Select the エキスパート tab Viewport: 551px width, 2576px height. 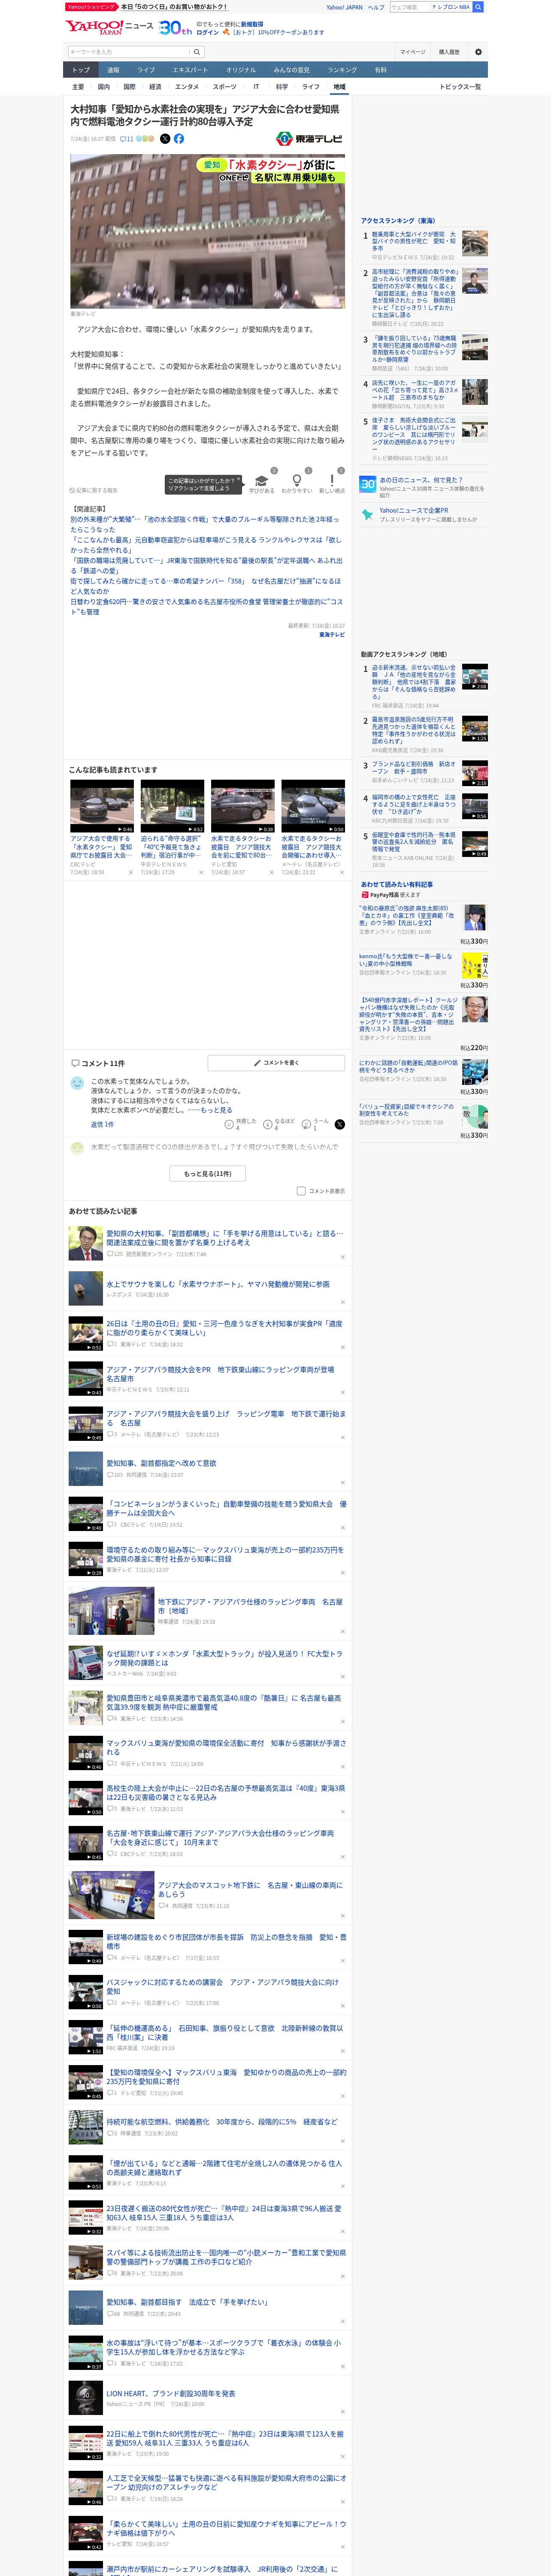(190, 70)
